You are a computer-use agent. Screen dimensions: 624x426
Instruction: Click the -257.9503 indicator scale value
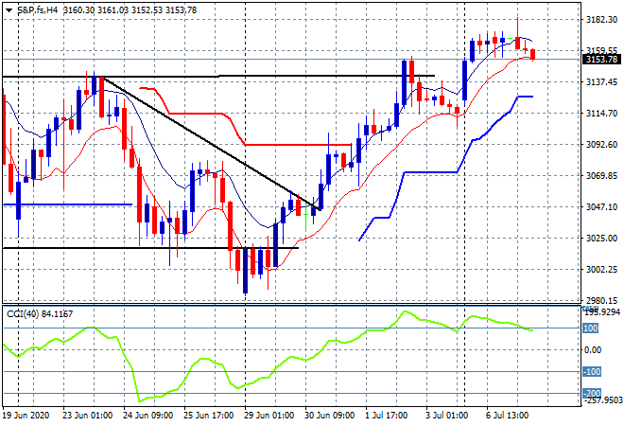pyautogui.click(x=602, y=399)
